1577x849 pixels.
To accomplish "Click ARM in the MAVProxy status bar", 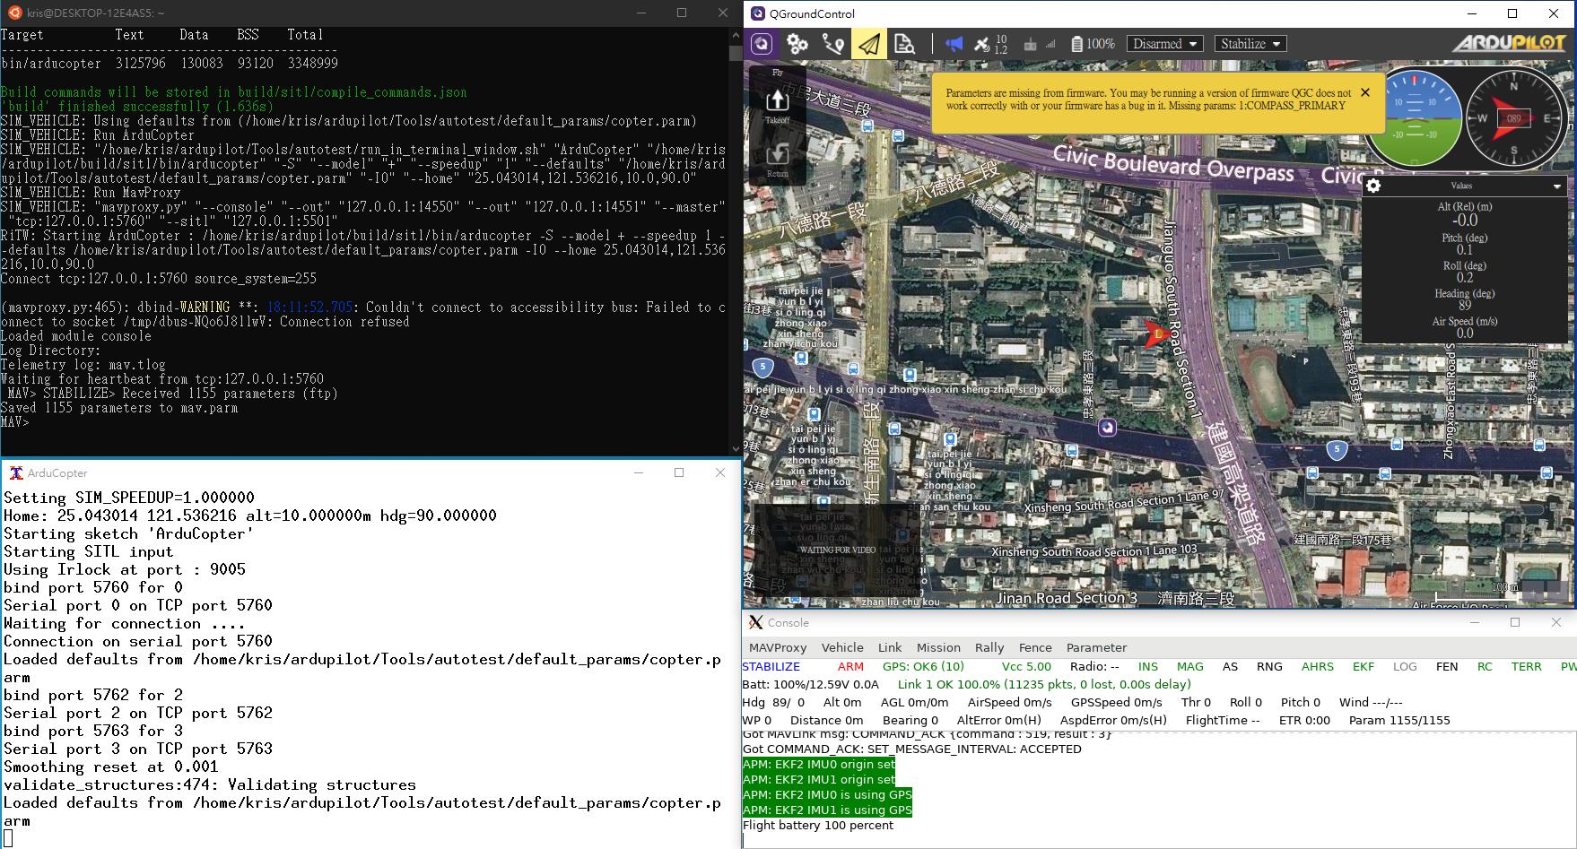I will coord(850,666).
